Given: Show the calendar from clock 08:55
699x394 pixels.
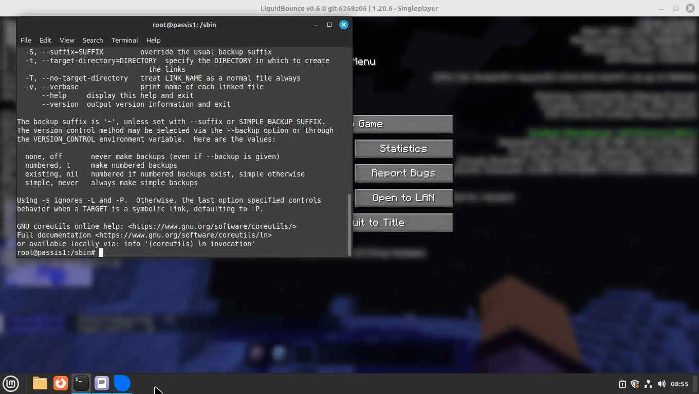Looking at the screenshot, I should pyautogui.click(x=679, y=384).
